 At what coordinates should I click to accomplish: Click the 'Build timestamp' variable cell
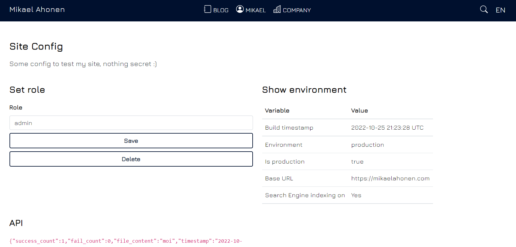point(289,128)
